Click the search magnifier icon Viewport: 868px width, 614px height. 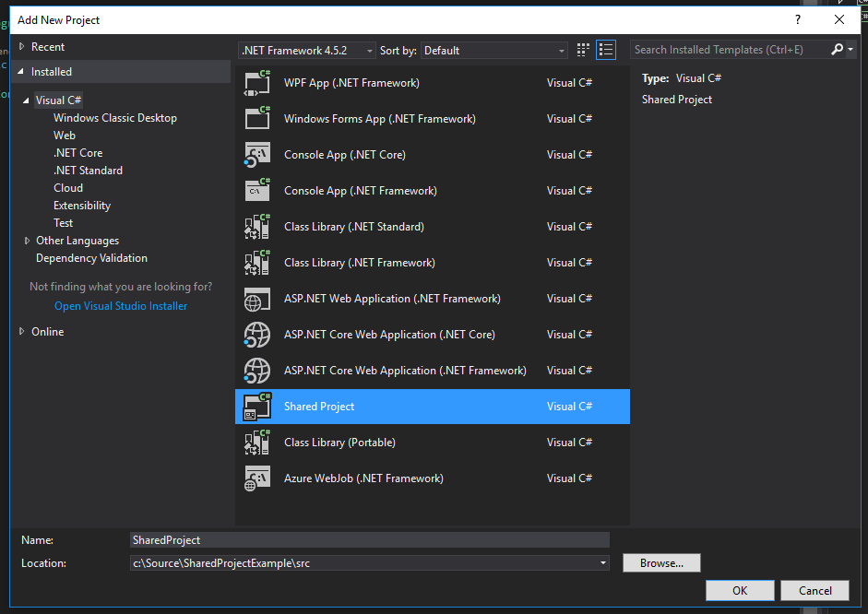pyautogui.click(x=837, y=50)
